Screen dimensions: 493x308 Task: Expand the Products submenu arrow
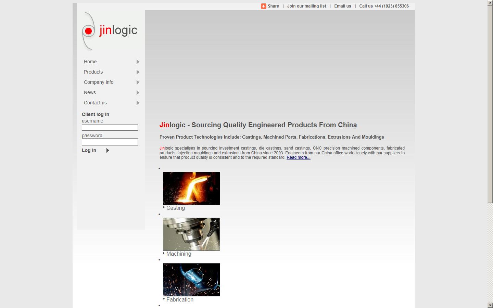pyautogui.click(x=138, y=72)
